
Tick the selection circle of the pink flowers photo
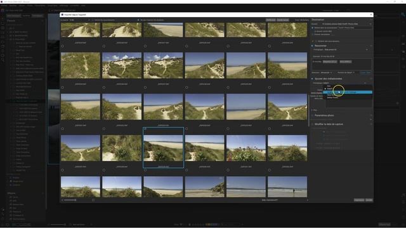228,129
